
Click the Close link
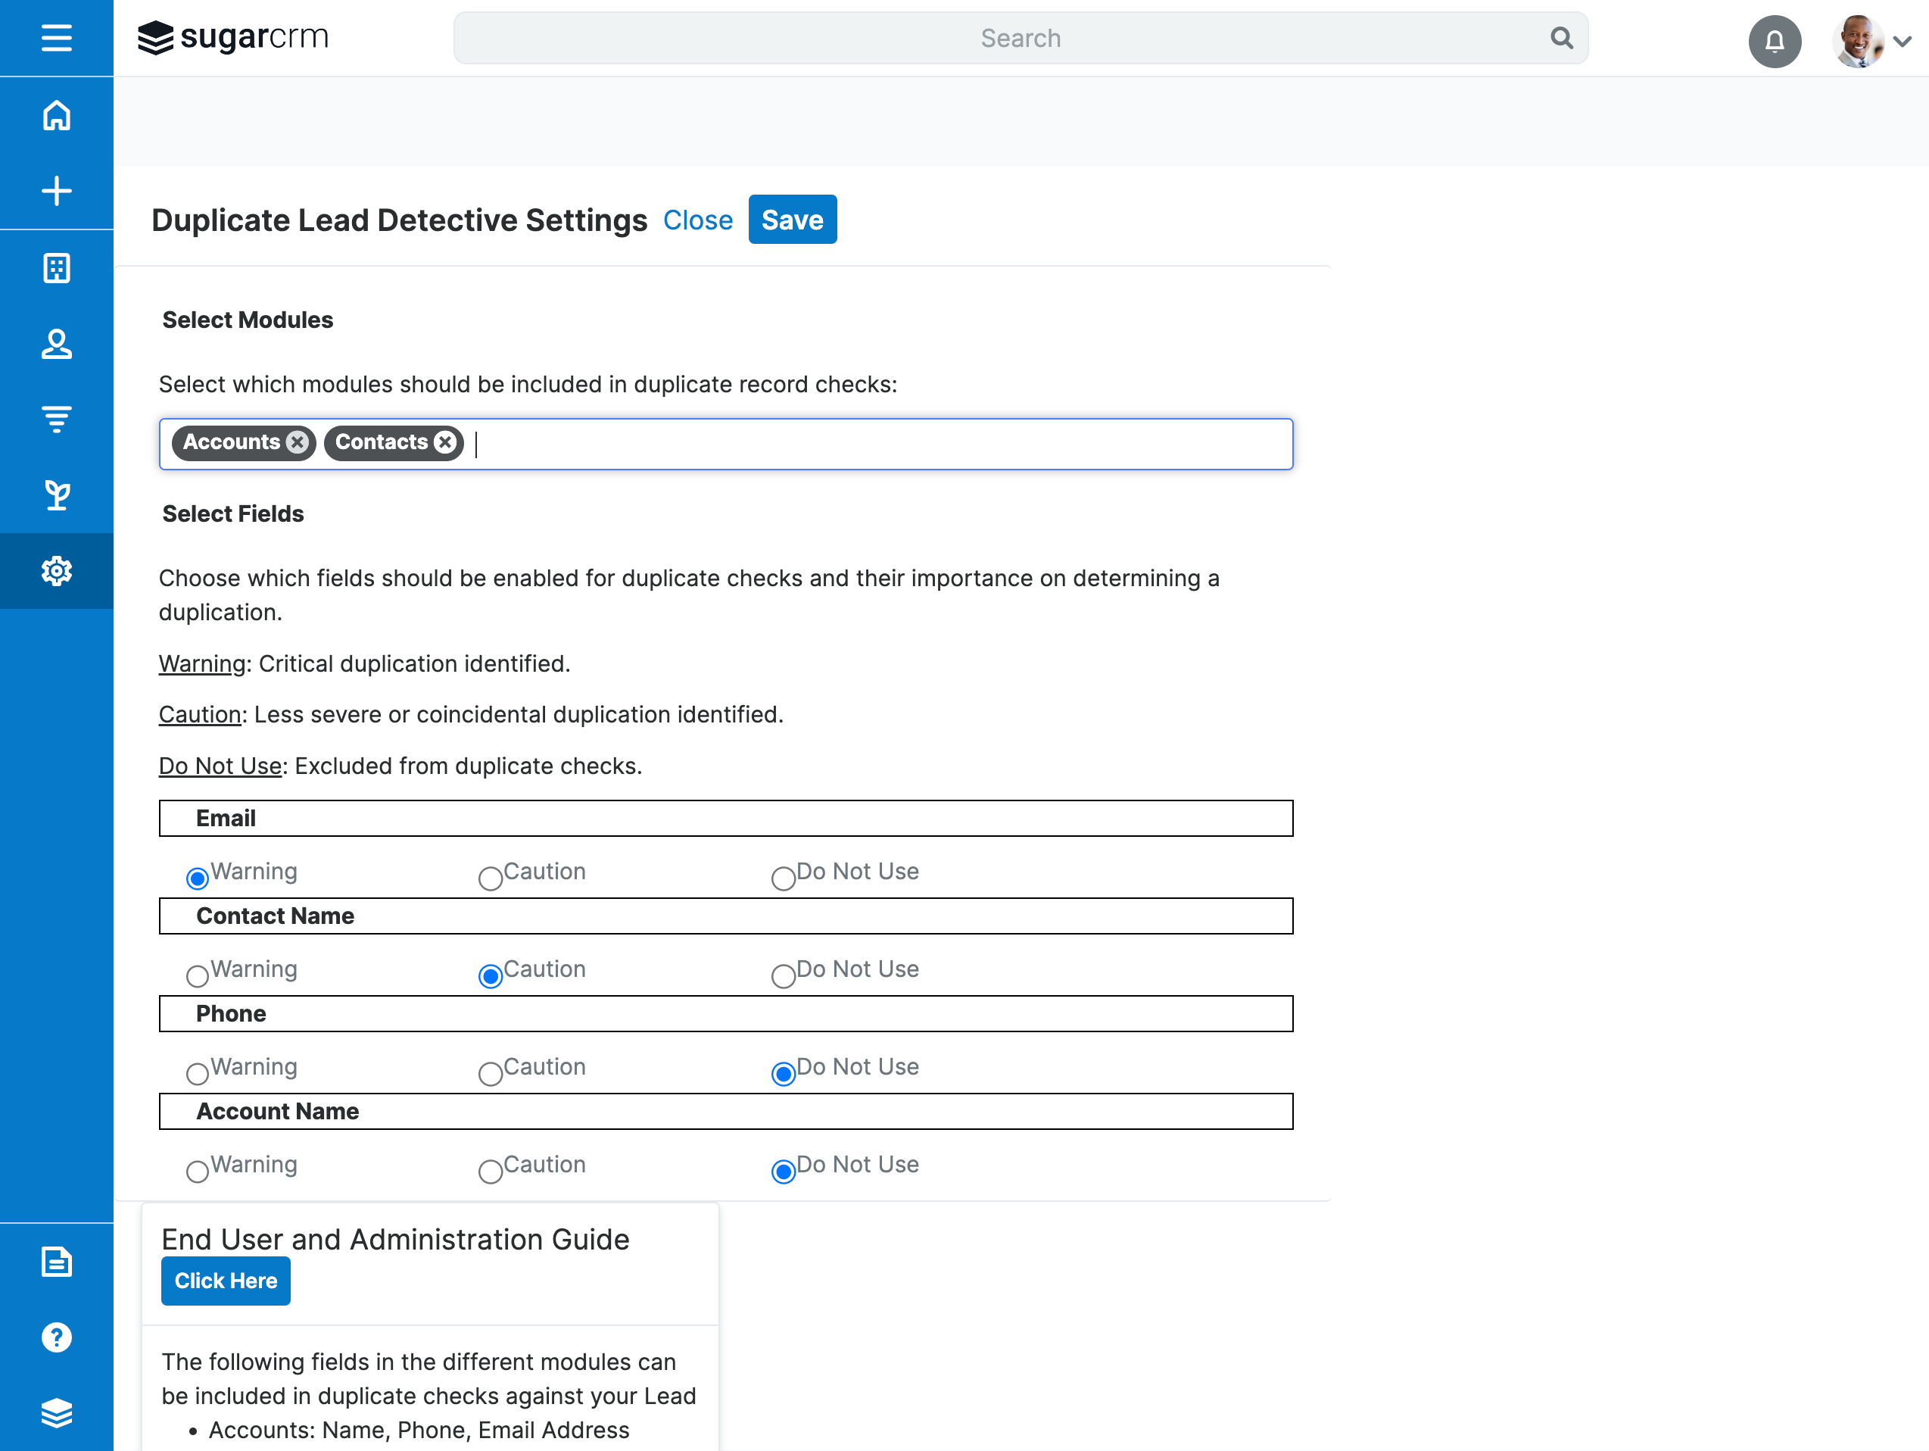[698, 220]
